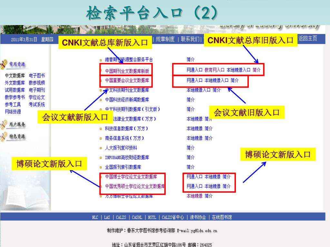Image resolution: width=330 pixels, height=247 pixels.
Task: Expand the 常用资源 section heading
Action: tap(17, 64)
